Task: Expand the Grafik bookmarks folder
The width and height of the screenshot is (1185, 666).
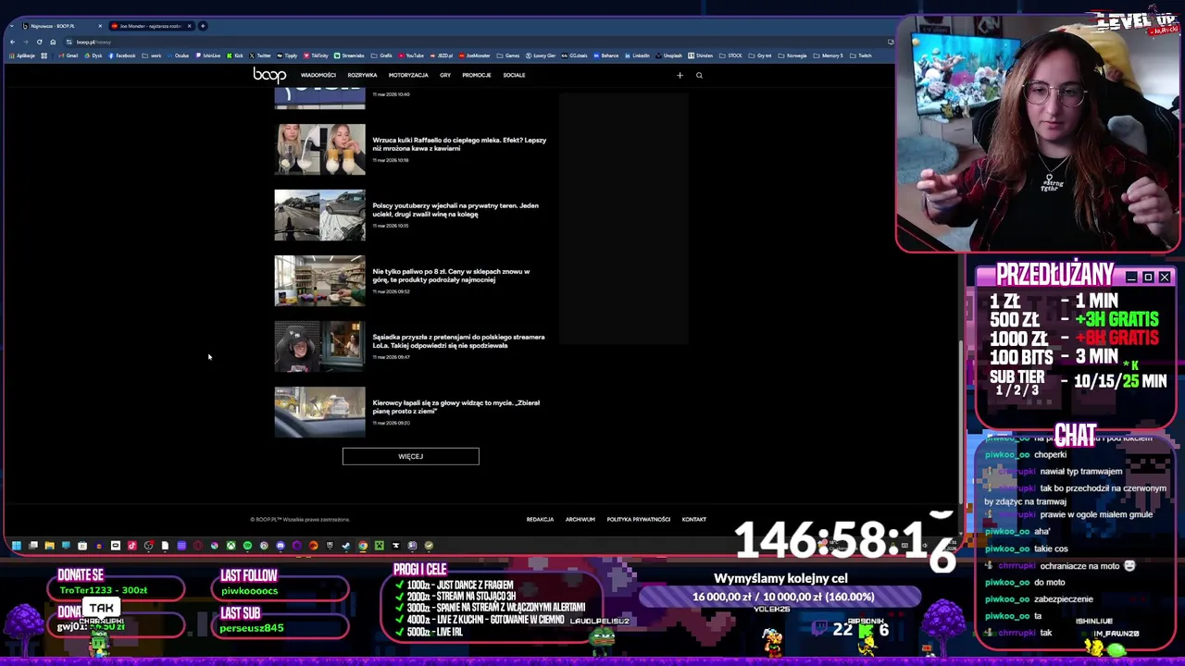Action: click(382, 55)
